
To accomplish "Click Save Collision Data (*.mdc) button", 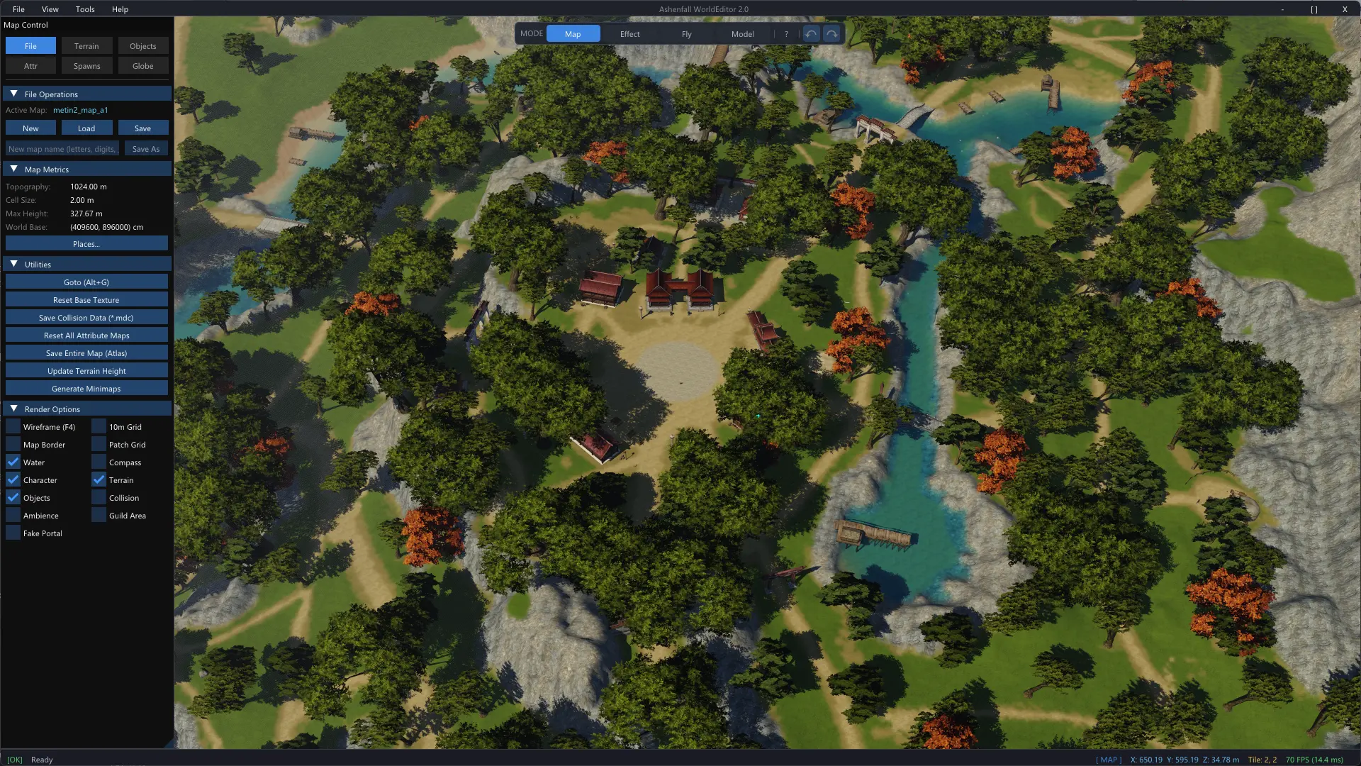I will [86, 318].
